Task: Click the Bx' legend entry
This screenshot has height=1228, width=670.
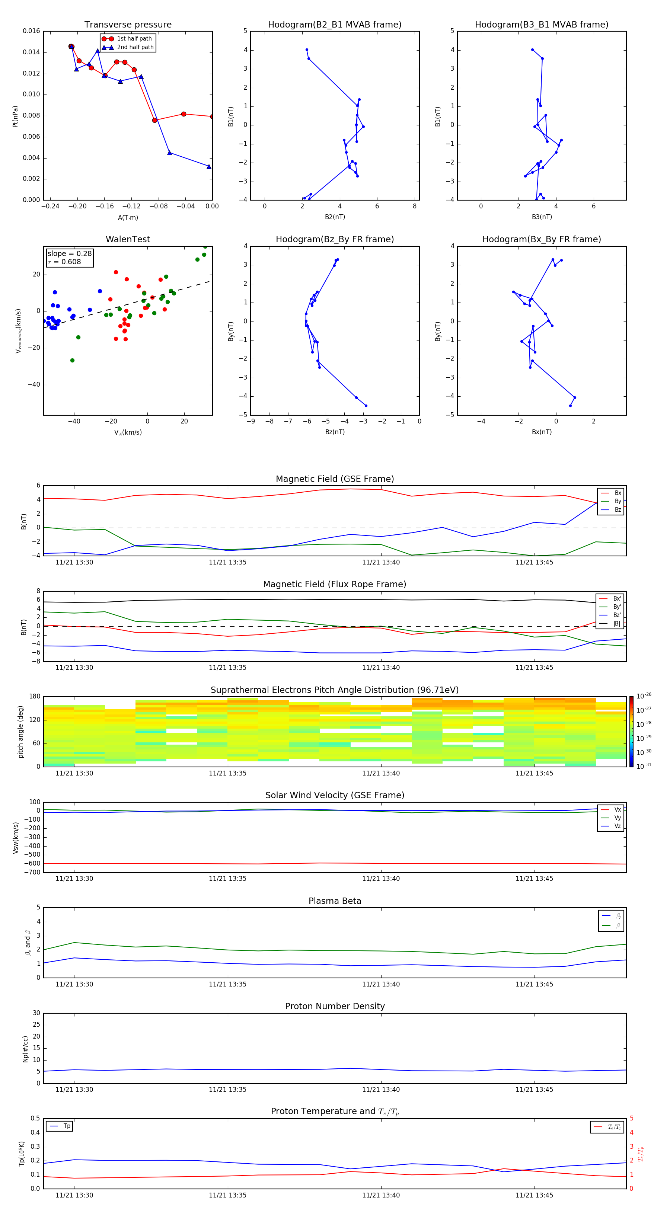Action: 610,599
